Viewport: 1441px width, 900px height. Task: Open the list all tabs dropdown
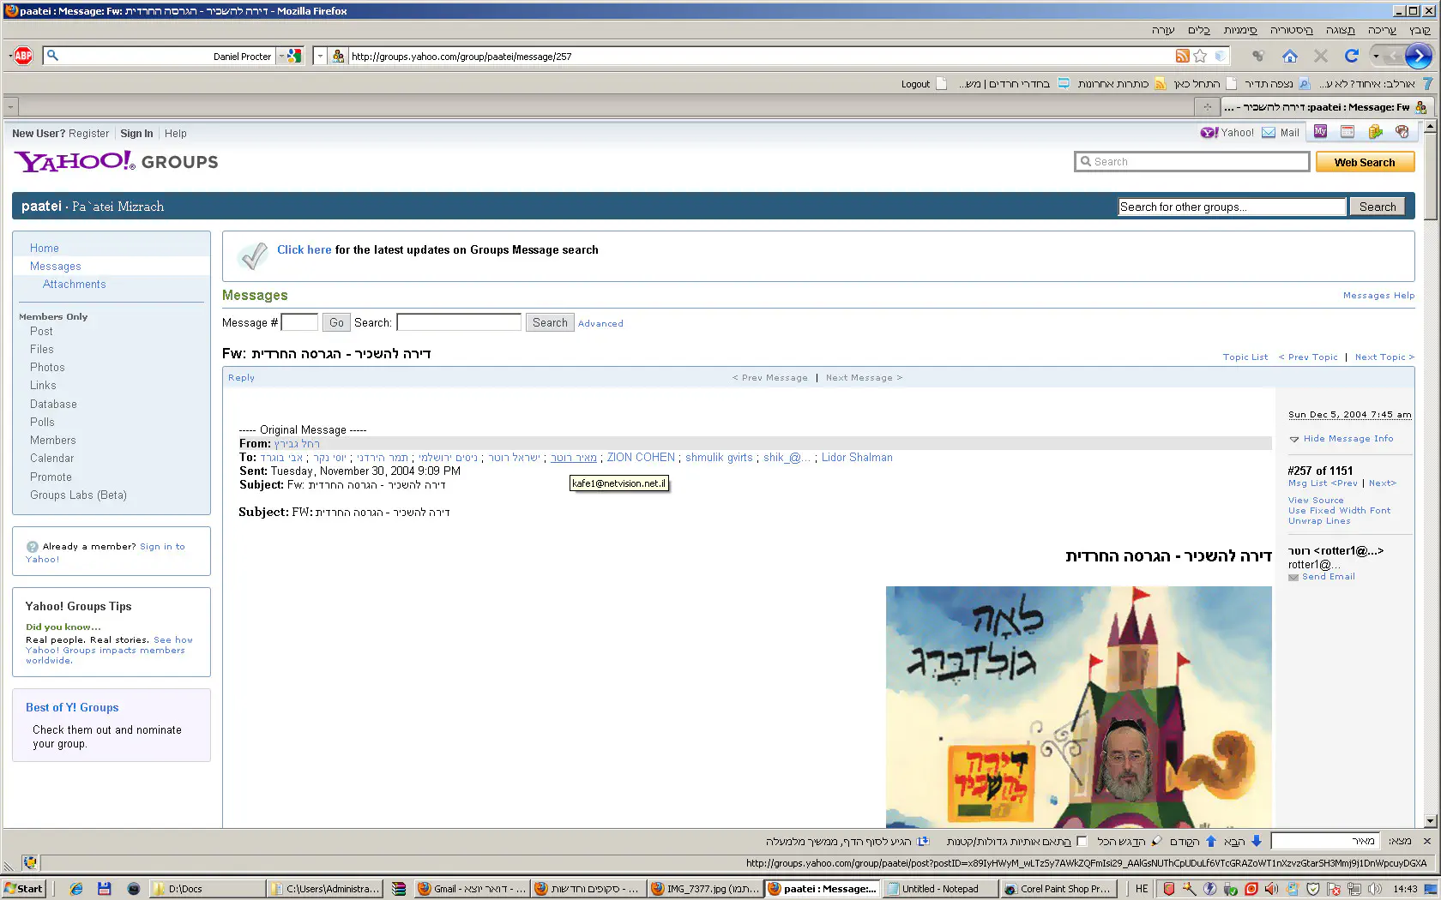click(10, 107)
